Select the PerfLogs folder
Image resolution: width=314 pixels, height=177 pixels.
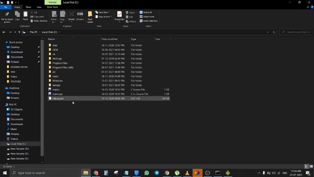click(57, 59)
